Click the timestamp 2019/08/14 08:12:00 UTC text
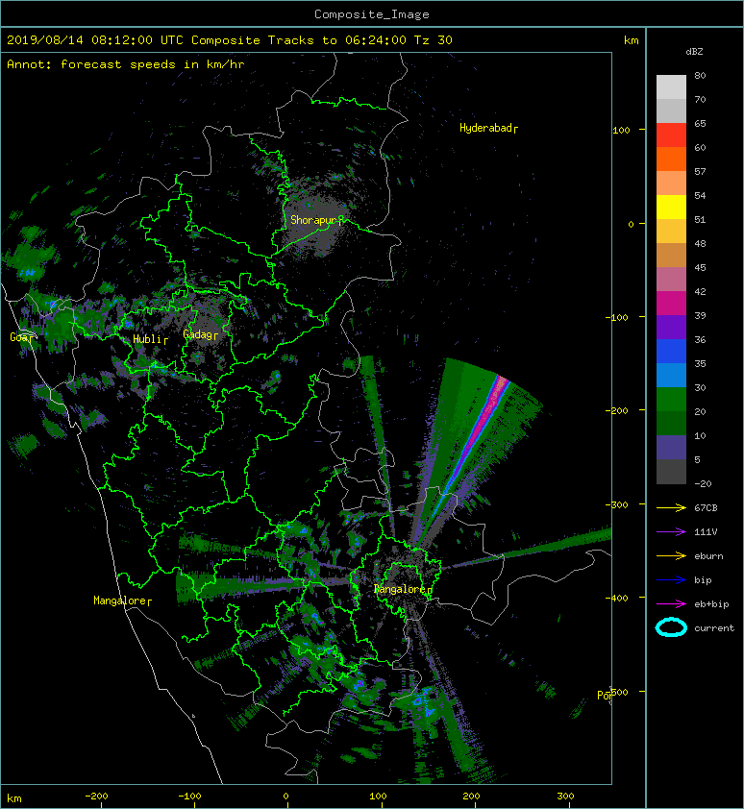The width and height of the screenshot is (744, 809). 94,40
